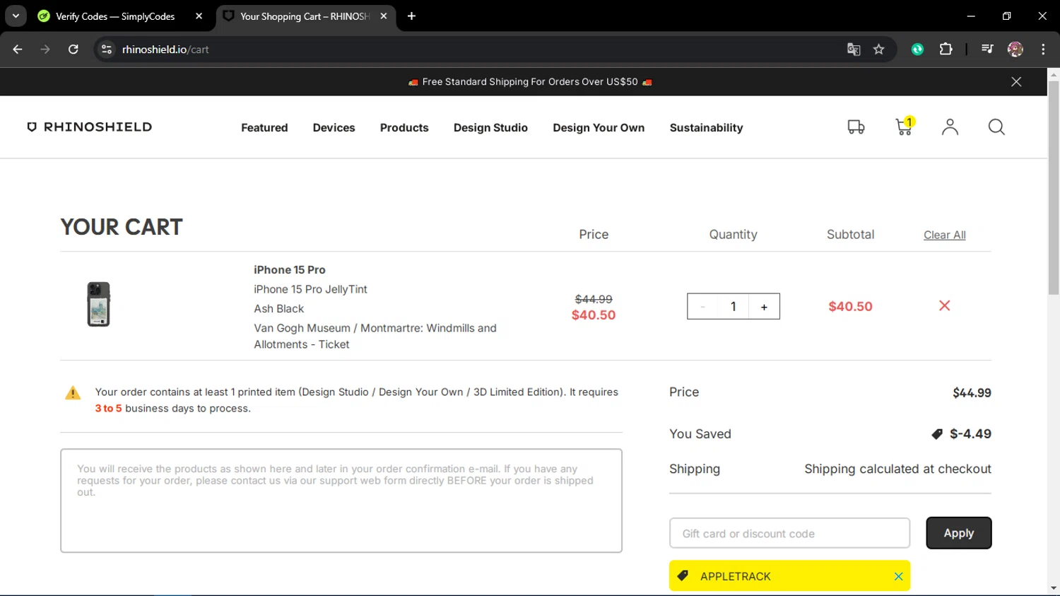The height and width of the screenshot is (596, 1060).
Task: Increase item quantity with plus button
Action: coord(764,307)
